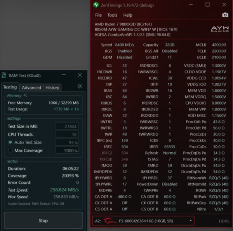This screenshot has height=231, width=233.
Task: Select the Auto Test Size radio button
Action: pyautogui.click(x=10, y=142)
